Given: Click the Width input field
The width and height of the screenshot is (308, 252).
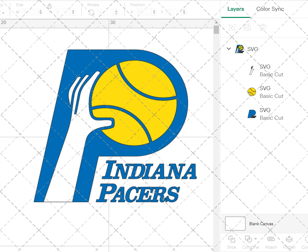Looking at the screenshot, I should (x=30, y=12).
